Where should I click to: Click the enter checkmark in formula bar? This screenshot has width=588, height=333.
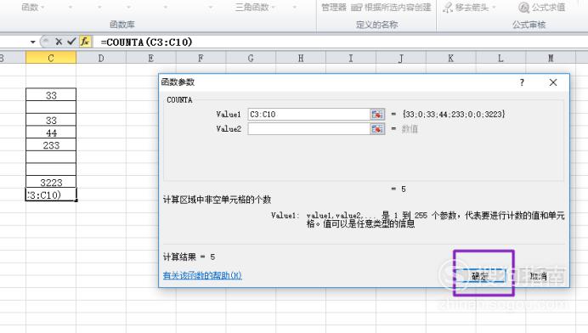[x=71, y=42]
